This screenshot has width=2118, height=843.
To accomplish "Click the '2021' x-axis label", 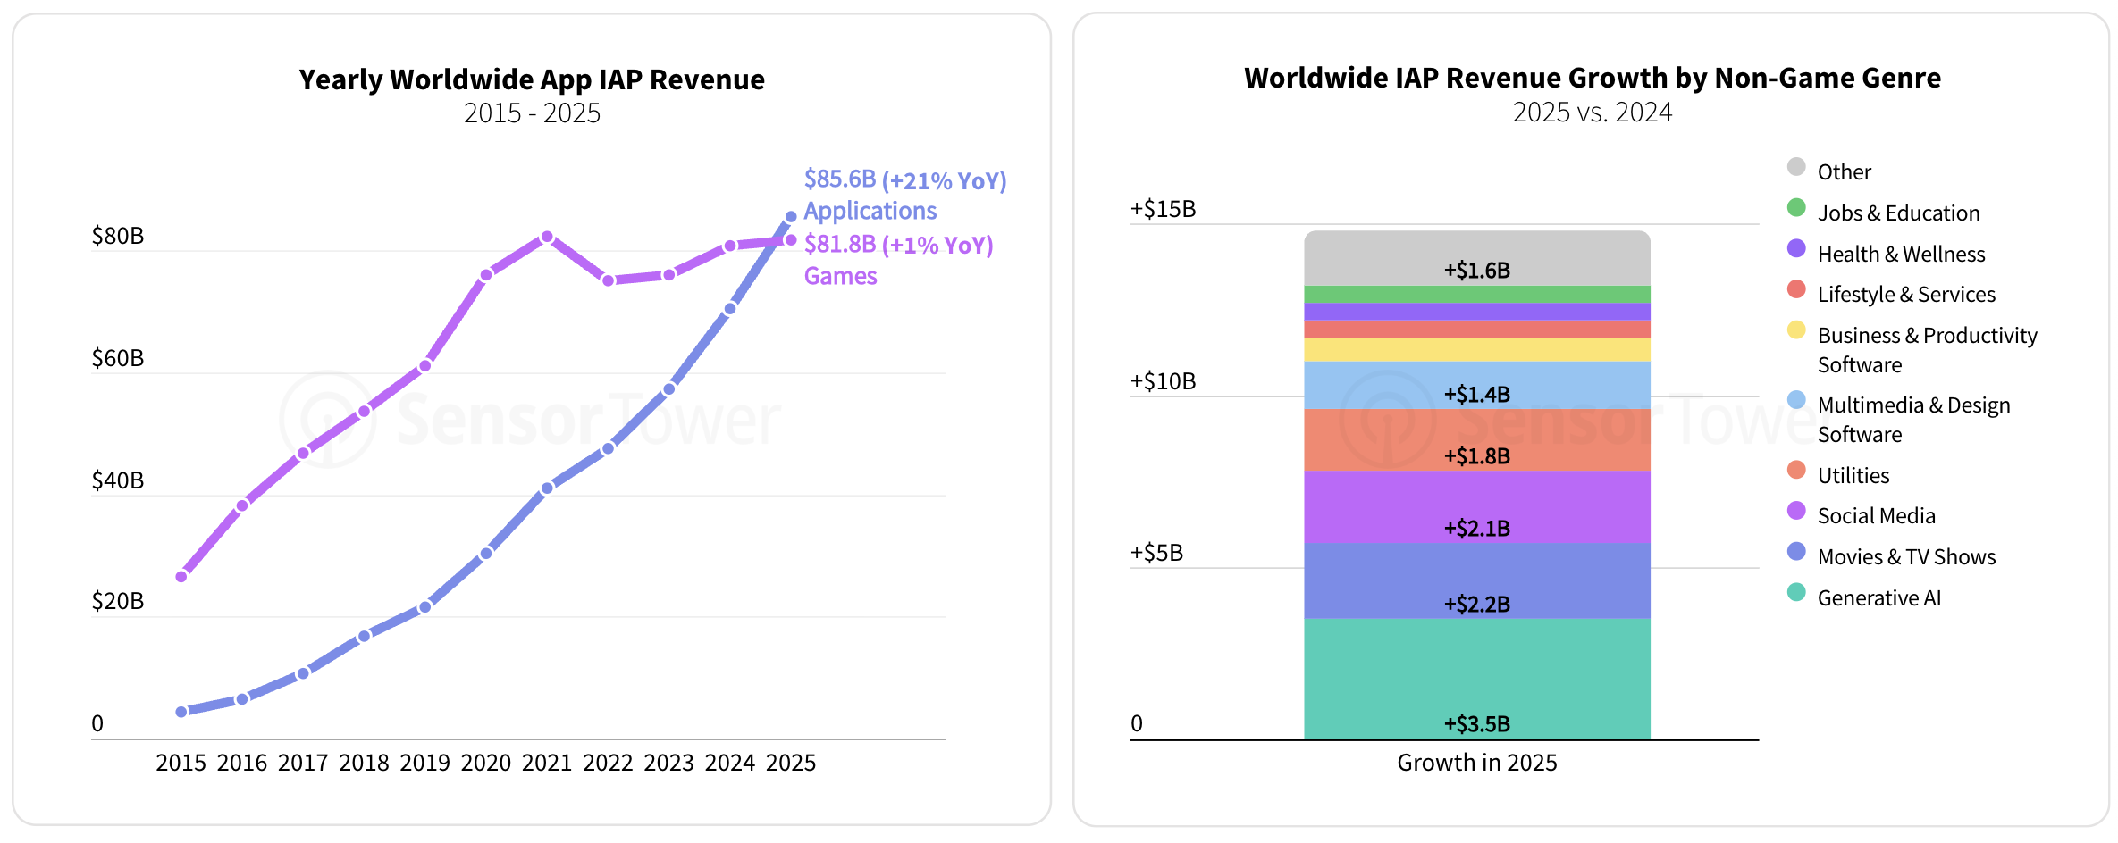I will [x=547, y=763].
